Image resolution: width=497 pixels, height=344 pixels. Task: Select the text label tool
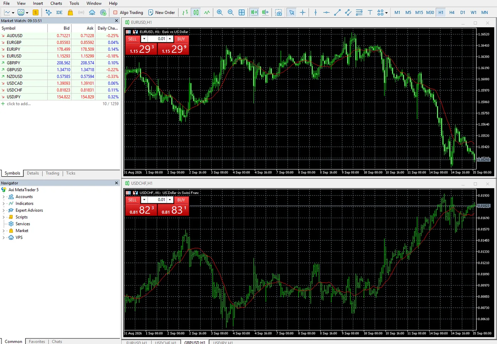coord(370,12)
